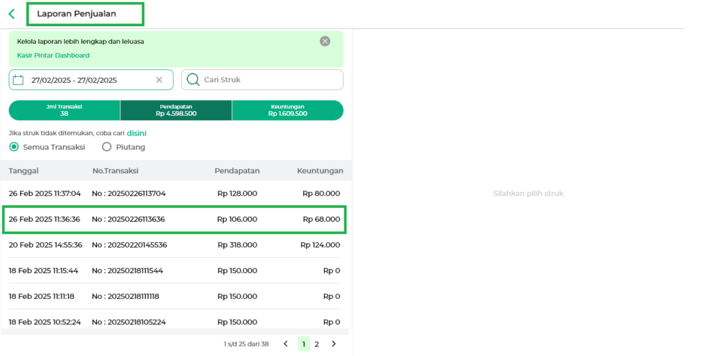The height and width of the screenshot is (356, 704).
Task: Focus the Cari Struk search field
Action: 268,80
